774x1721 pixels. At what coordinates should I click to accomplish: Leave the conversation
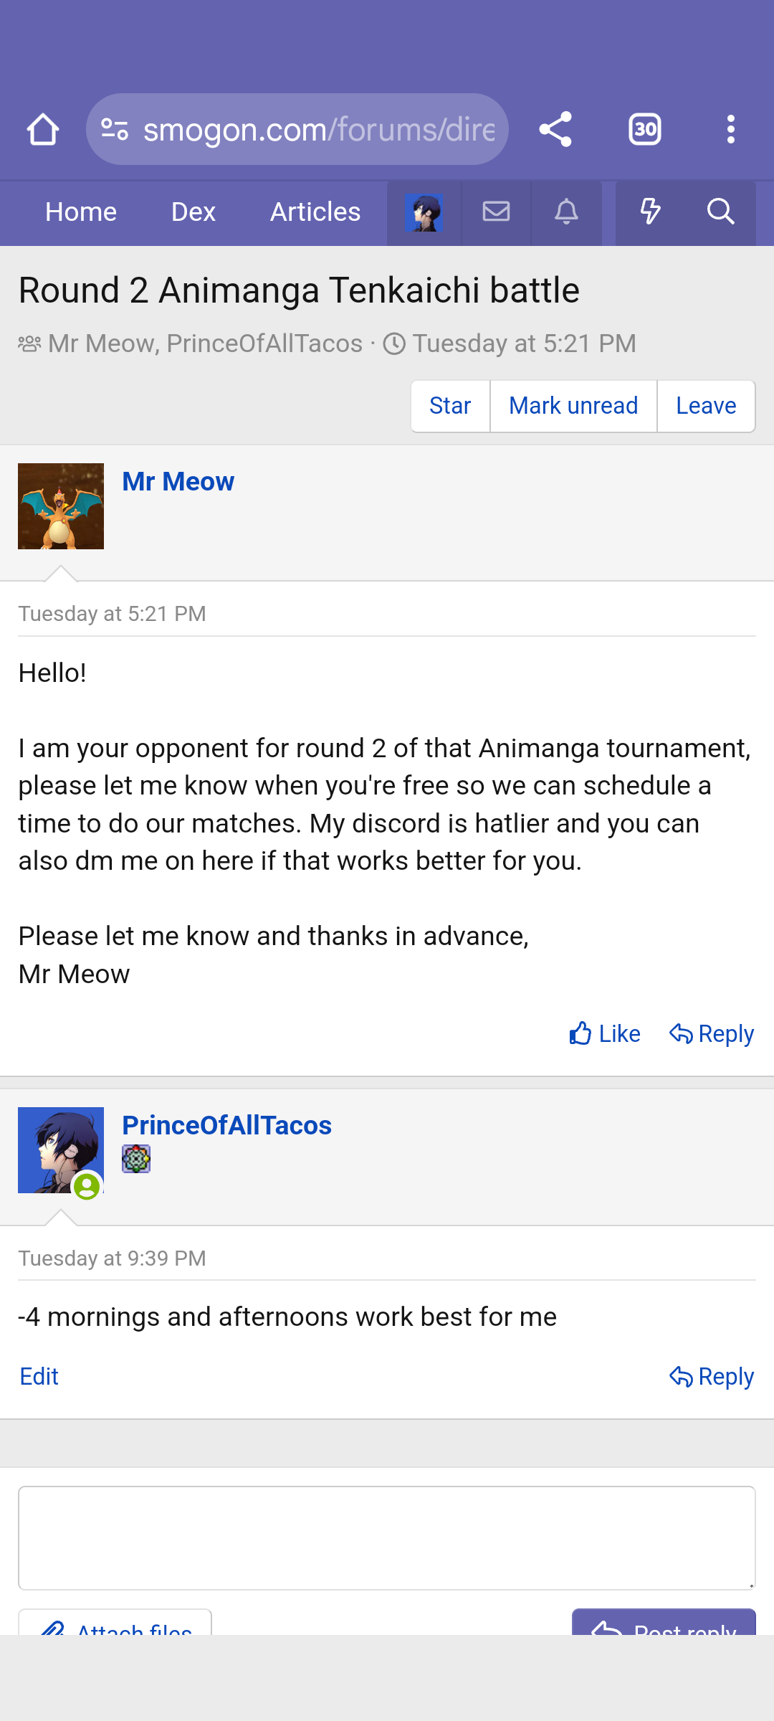[x=706, y=406]
